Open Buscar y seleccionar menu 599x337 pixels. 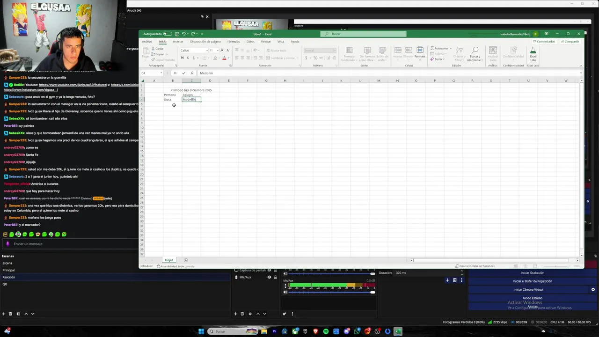point(475,53)
